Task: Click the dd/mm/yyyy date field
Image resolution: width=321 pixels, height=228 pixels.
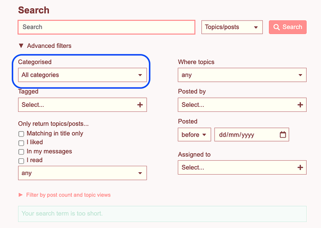Action: [x=252, y=135]
